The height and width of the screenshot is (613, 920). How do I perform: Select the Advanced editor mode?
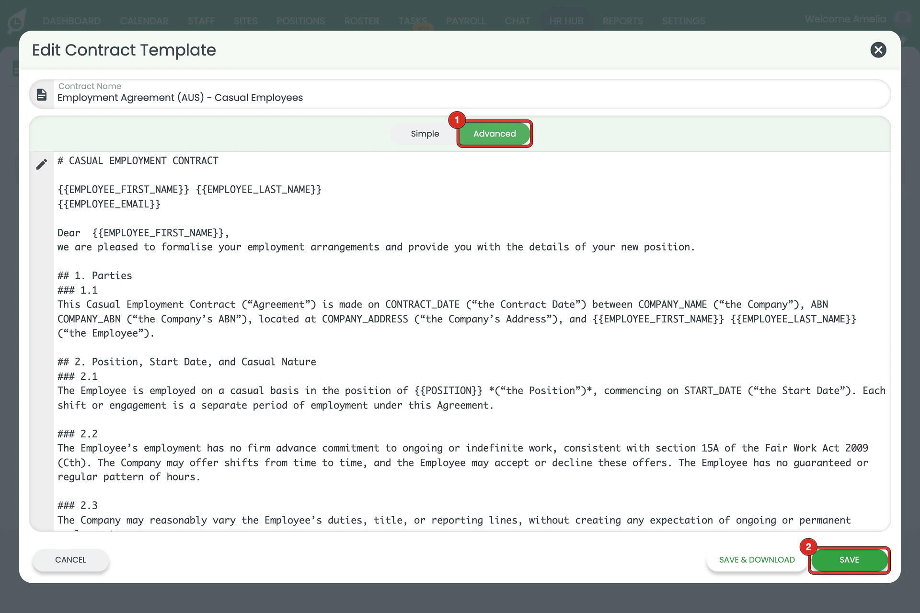(x=494, y=134)
